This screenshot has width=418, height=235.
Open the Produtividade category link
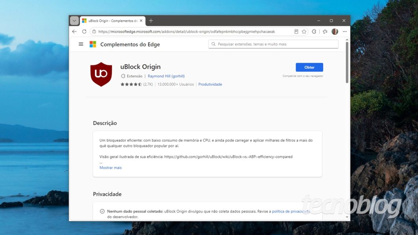click(210, 84)
